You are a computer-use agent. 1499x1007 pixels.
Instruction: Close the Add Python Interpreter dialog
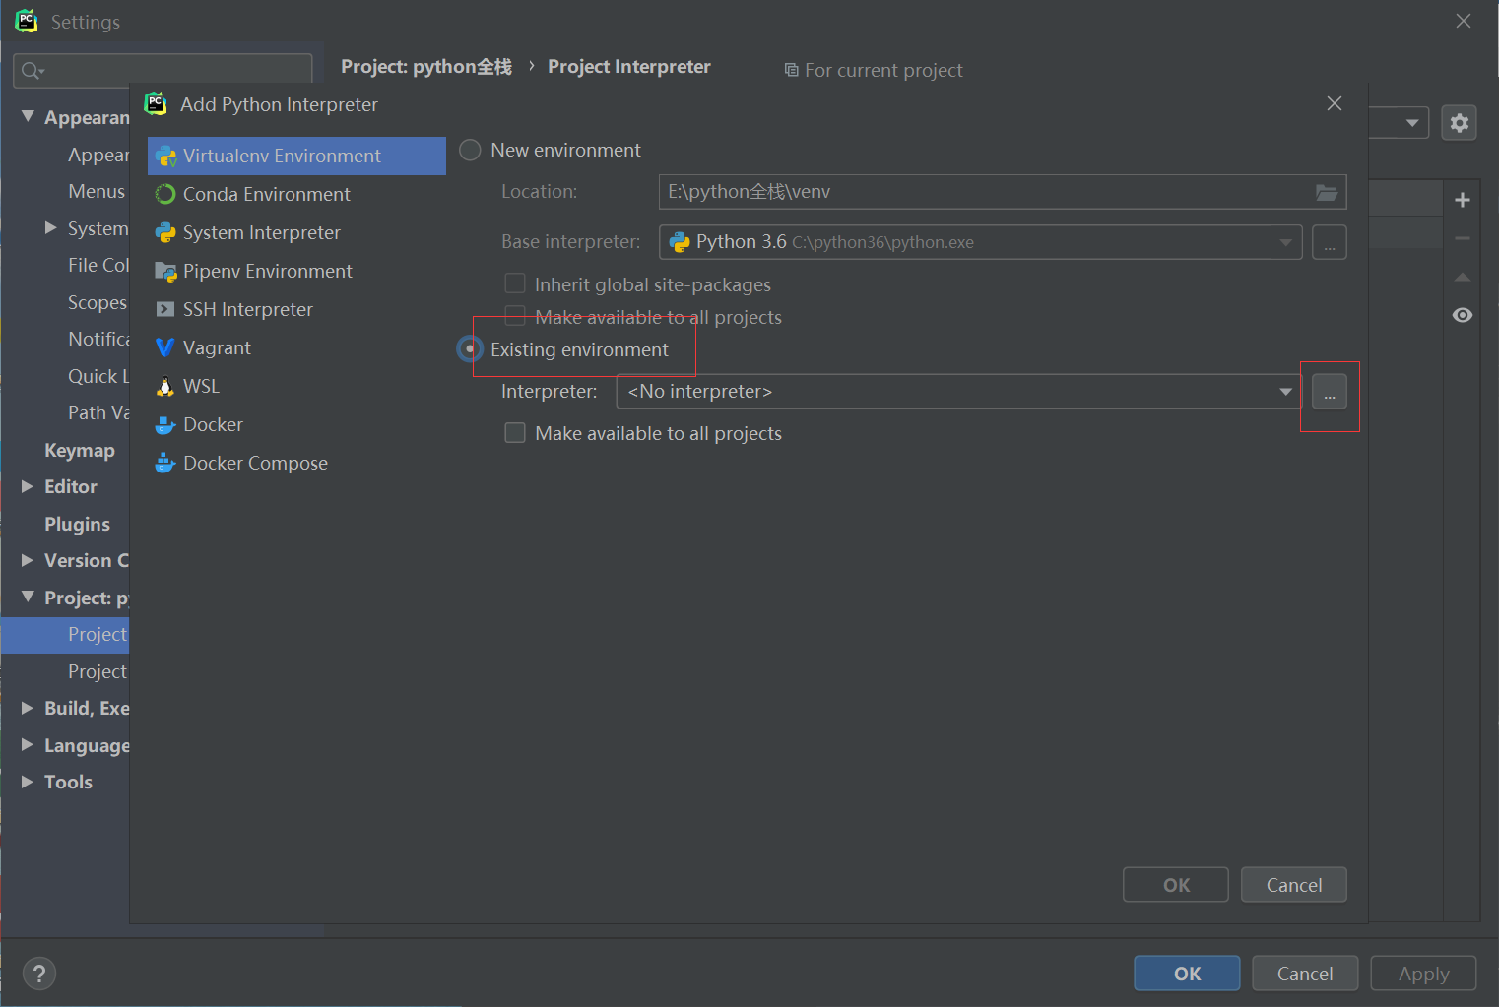tap(1335, 103)
